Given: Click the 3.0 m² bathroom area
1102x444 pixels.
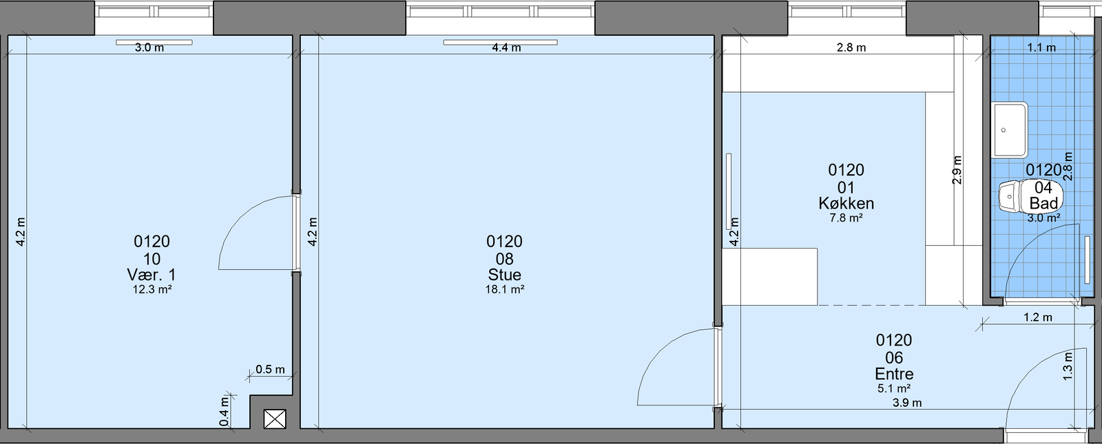Looking at the screenshot, I should click(x=1043, y=218).
